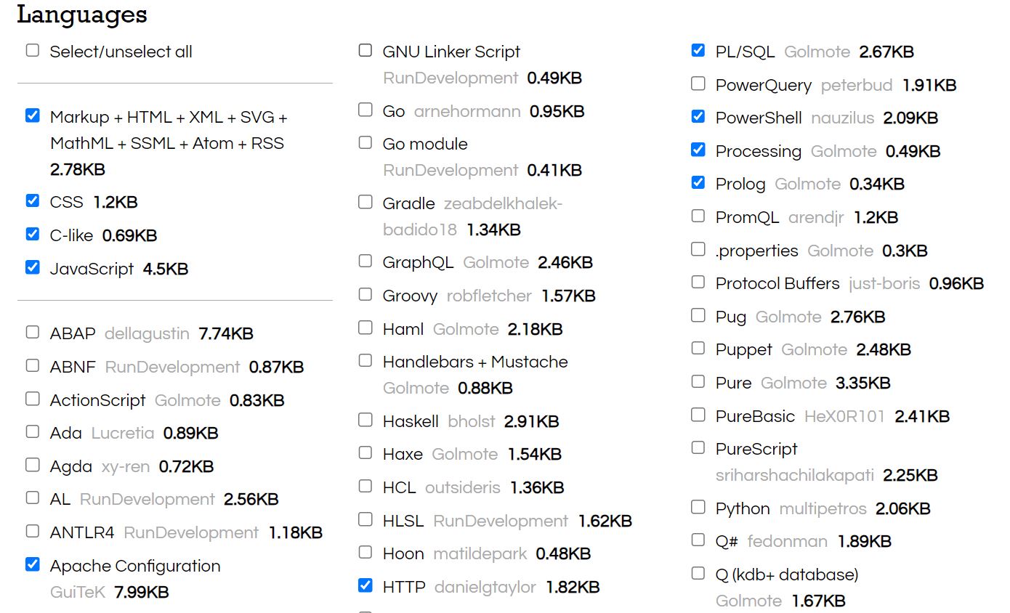Tick the ANTLR4 checkbox
Image resolution: width=1010 pixels, height=613 pixels.
point(33,532)
